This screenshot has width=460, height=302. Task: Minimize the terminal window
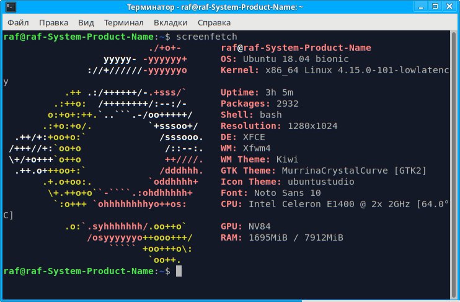click(421, 7)
